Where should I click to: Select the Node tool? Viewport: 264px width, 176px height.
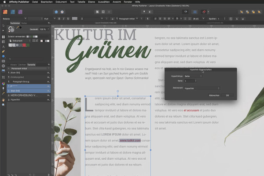click(3, 30)
